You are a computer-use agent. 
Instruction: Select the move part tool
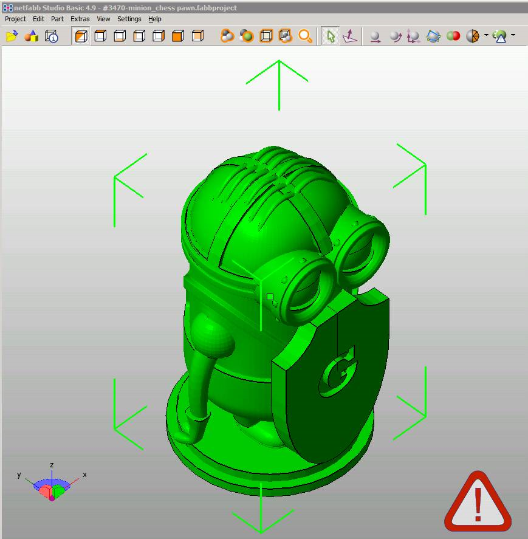(x=375, y=35)
